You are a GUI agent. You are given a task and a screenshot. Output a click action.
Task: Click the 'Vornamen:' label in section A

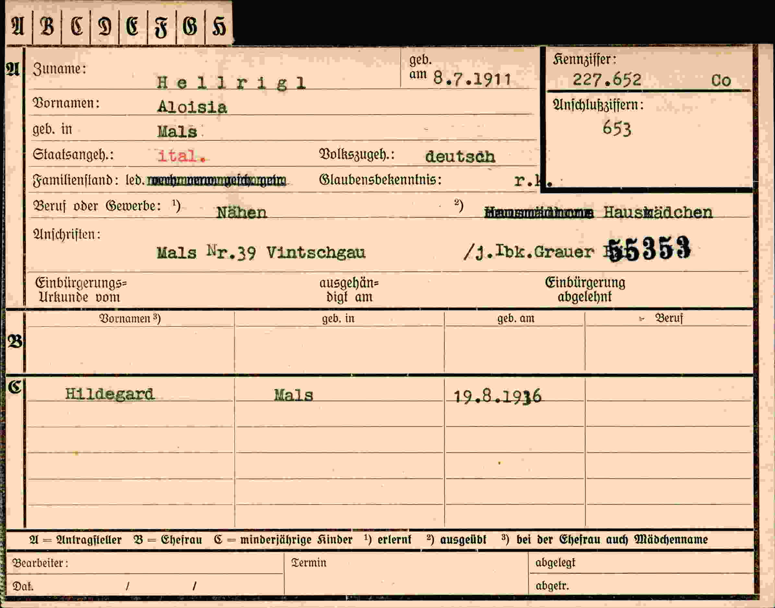66,103
